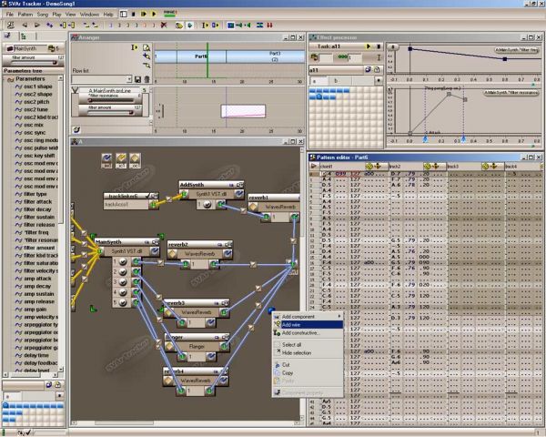Choose 'Add wire' from context menu
The width and height of the screenshot is (546, 437).
coord(291,324)
